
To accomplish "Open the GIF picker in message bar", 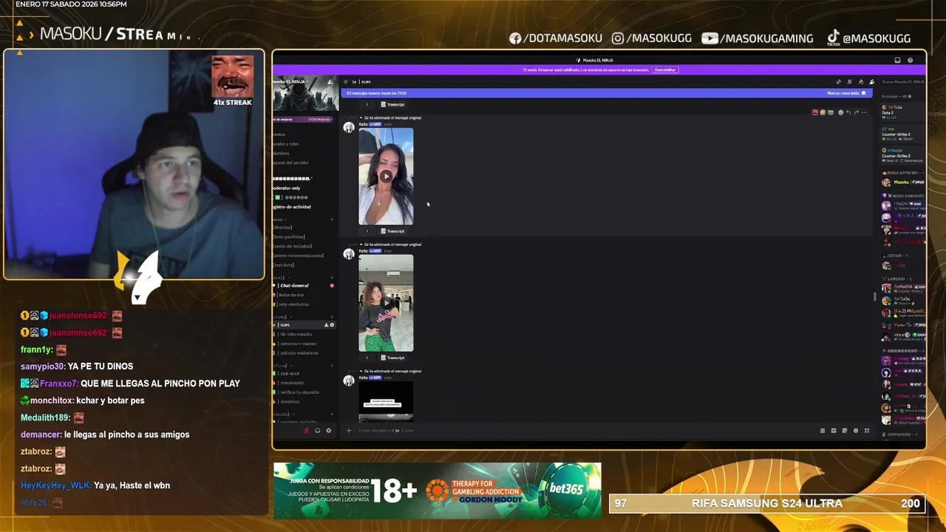I will point(834,431).
